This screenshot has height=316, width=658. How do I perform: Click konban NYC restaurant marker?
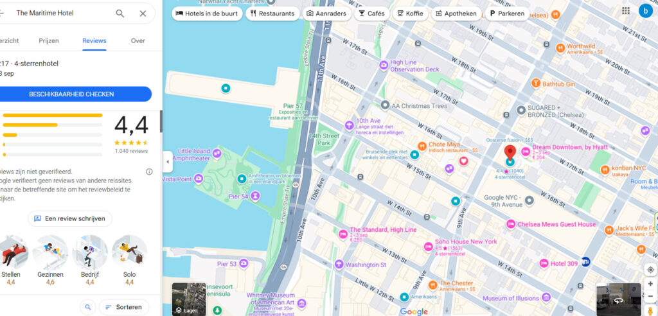(605, 170)
